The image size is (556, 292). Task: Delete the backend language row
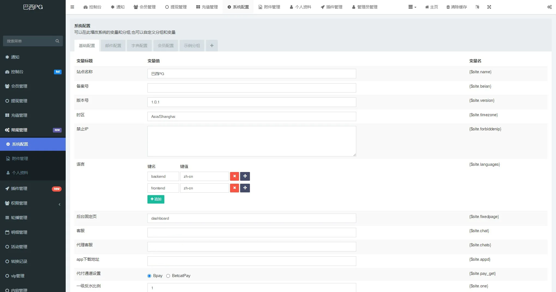(234, 176)
